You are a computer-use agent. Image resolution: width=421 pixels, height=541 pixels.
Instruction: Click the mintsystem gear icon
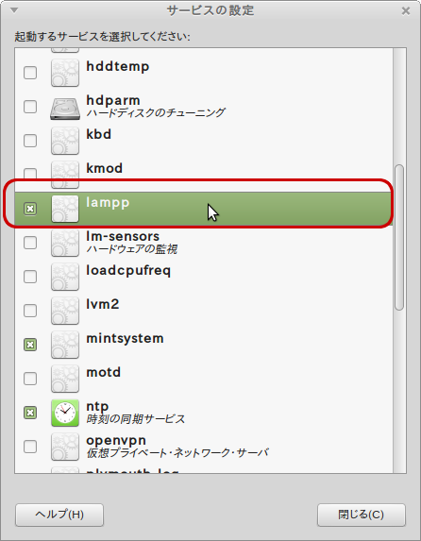65,345
